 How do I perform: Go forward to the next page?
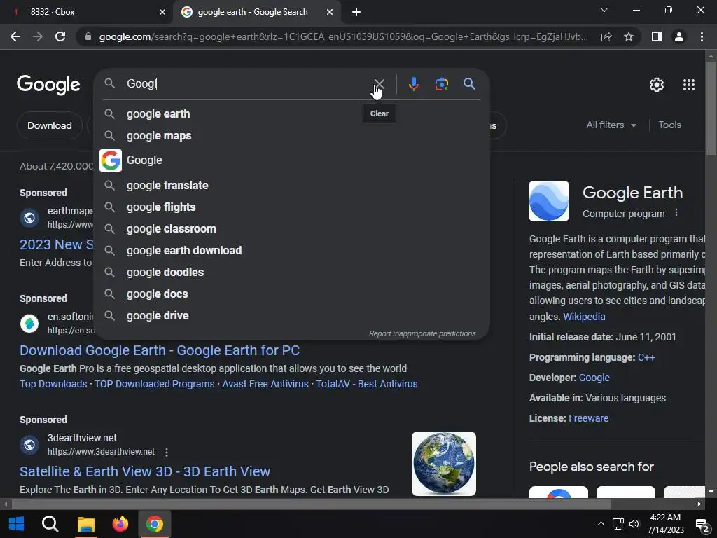(x=38, y=36)
